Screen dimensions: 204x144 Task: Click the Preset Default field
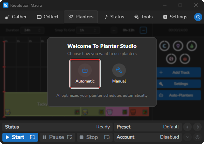pyautogui.click(x=148, y=127)
